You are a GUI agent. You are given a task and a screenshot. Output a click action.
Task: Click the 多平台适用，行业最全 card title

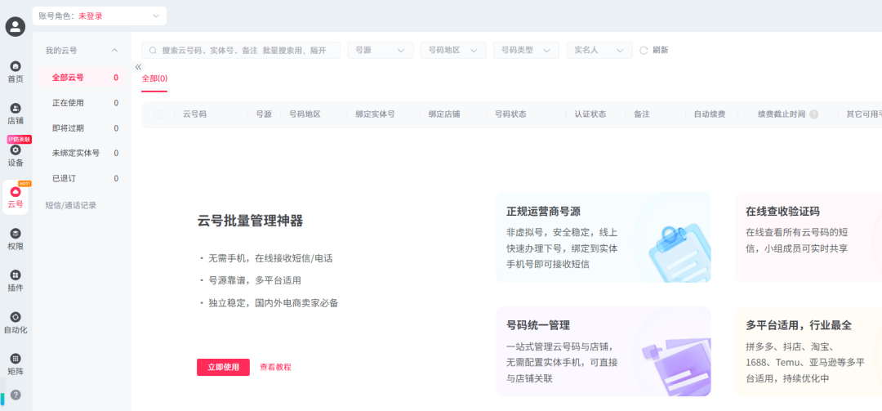click(x=799, y=325)
